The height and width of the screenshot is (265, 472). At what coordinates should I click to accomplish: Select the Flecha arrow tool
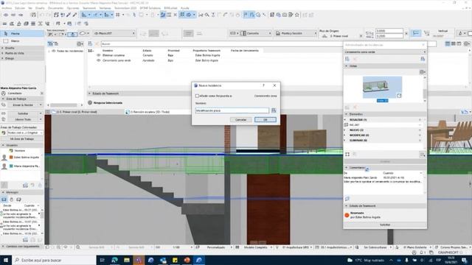click(22, 33)
